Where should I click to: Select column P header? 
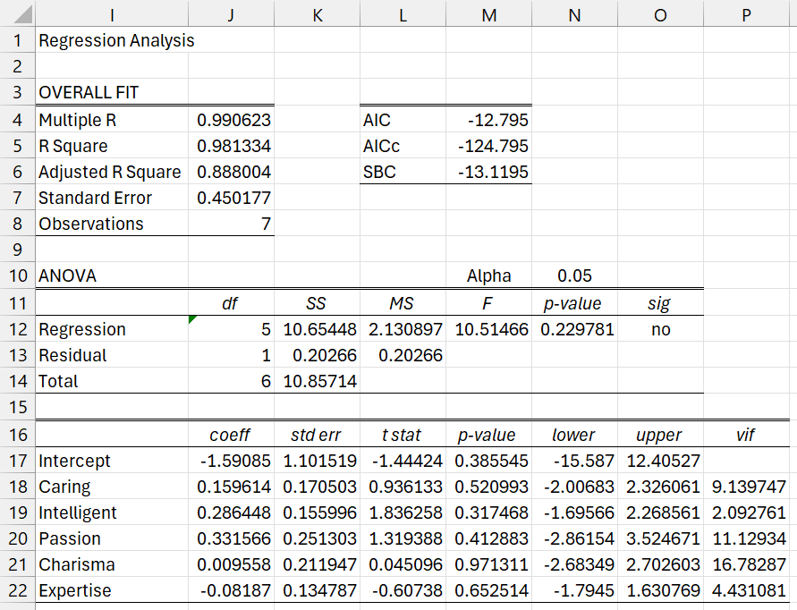(746, 14)
